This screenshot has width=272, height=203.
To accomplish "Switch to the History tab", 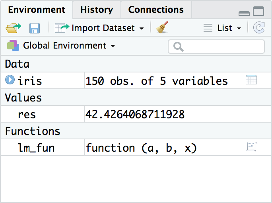I will pos(97,10).
